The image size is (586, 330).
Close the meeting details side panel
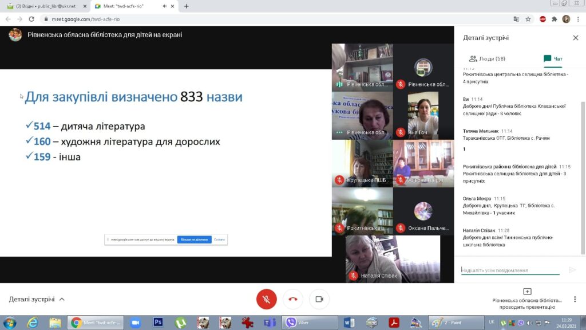576,38
